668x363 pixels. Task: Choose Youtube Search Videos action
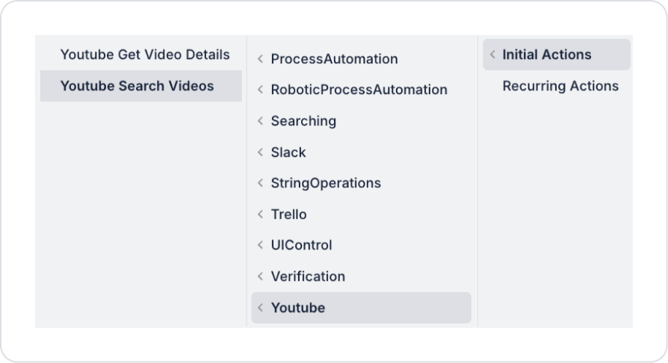[137, 86]
